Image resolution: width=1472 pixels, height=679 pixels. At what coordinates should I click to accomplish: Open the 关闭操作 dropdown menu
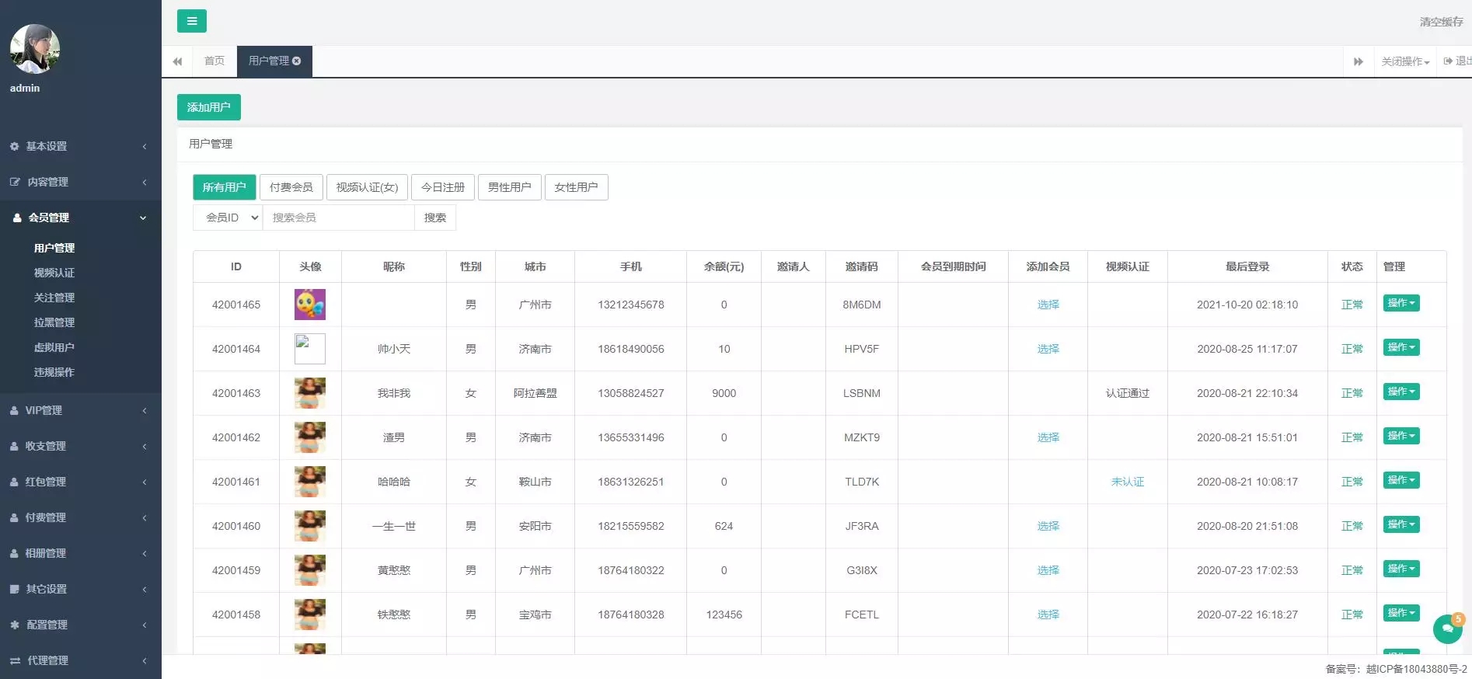pyautogui.click(x=1405, y=61)
